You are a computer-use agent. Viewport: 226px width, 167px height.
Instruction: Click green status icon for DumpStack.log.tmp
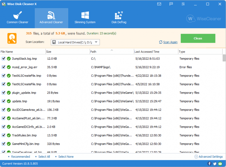(x=9, y=59)
